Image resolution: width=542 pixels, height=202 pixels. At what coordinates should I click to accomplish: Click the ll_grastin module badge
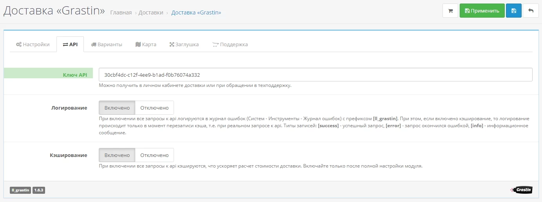coord(20,190)
